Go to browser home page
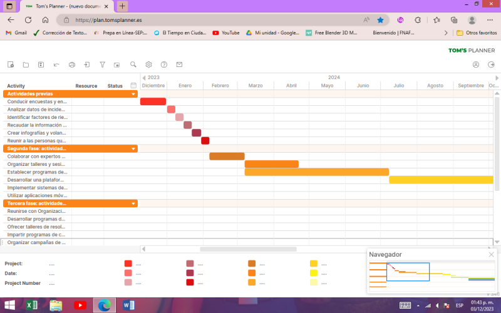 point(45,20)
